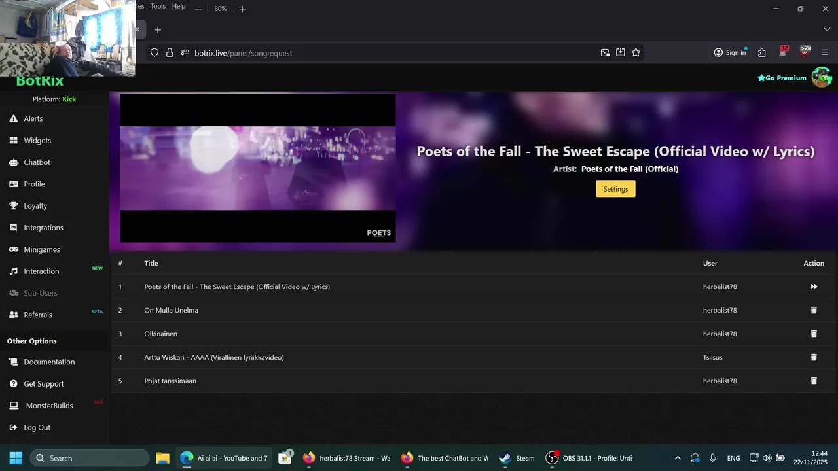Screen dimensions: 838x471
Task: Click the taskbar Search box
Action: [x=90, y=458]
